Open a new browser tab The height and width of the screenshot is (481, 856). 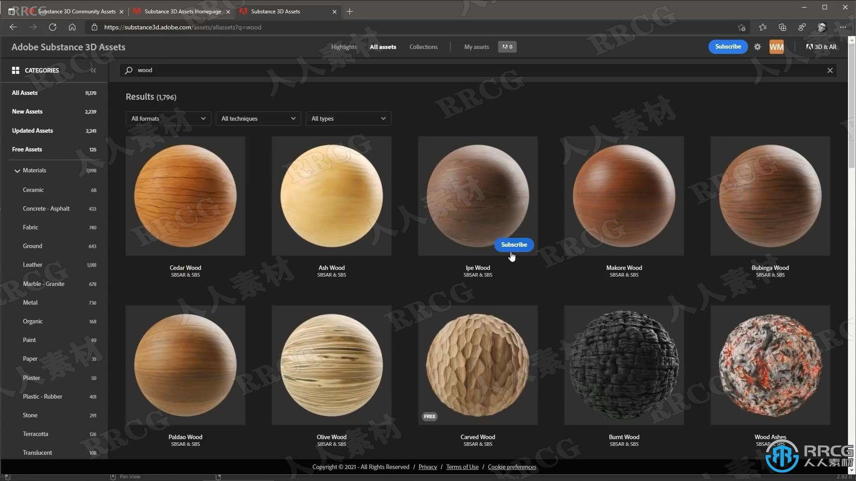[x=350, y=12]
